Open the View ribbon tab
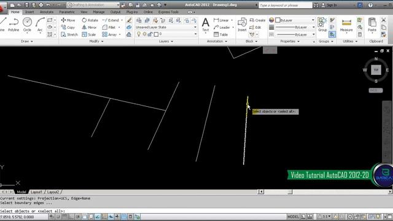 coord(84,12)
